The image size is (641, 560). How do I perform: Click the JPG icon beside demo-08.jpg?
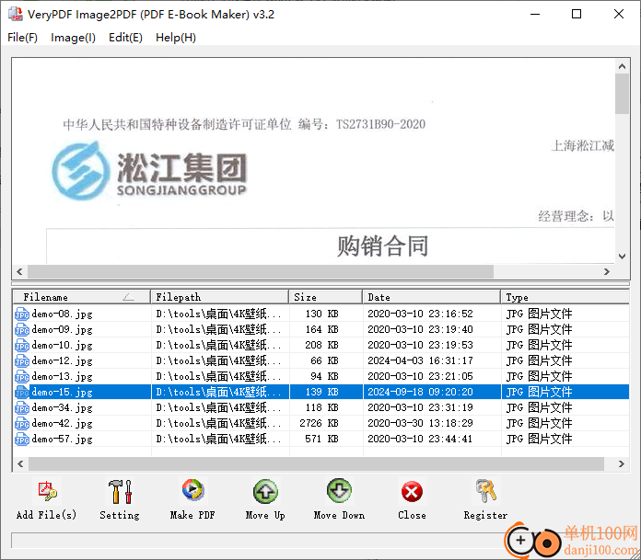22,314
